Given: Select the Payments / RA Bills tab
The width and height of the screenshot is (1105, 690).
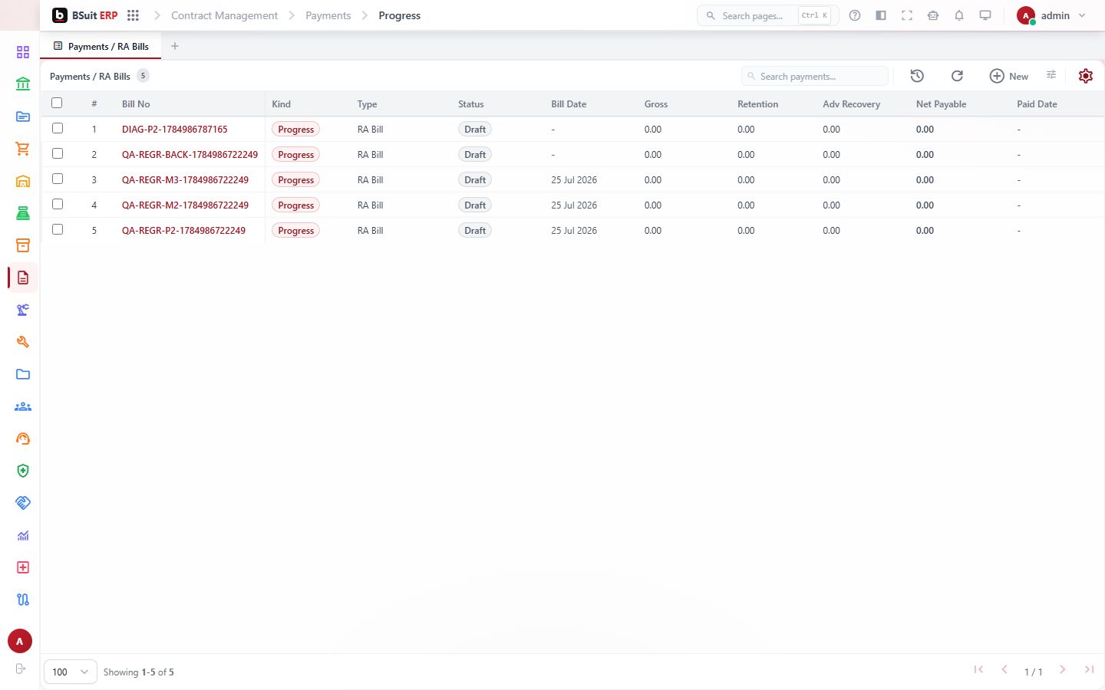Looking at the screenshot, I should [101, 46].
